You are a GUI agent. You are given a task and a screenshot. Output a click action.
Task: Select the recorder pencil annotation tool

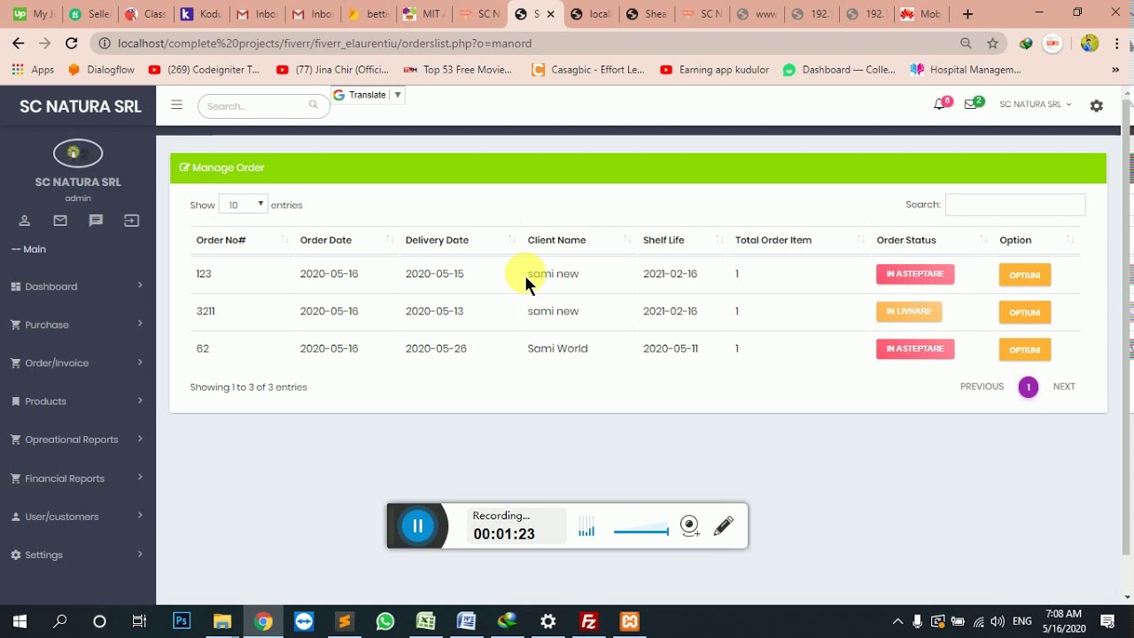point(724,526)
